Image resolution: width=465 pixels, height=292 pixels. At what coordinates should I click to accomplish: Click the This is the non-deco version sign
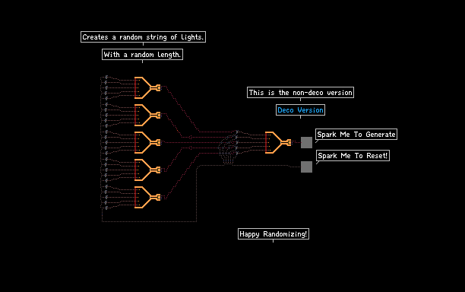coord(300,93)
